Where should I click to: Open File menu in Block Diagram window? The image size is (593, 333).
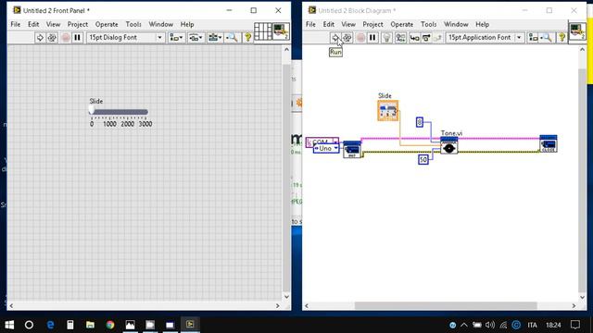coord(310,24)
